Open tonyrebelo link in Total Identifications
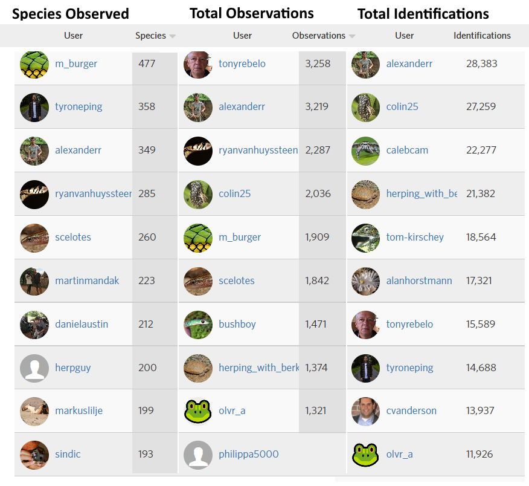This screenshot has height=486, width=529. click(x=409, y=325)
